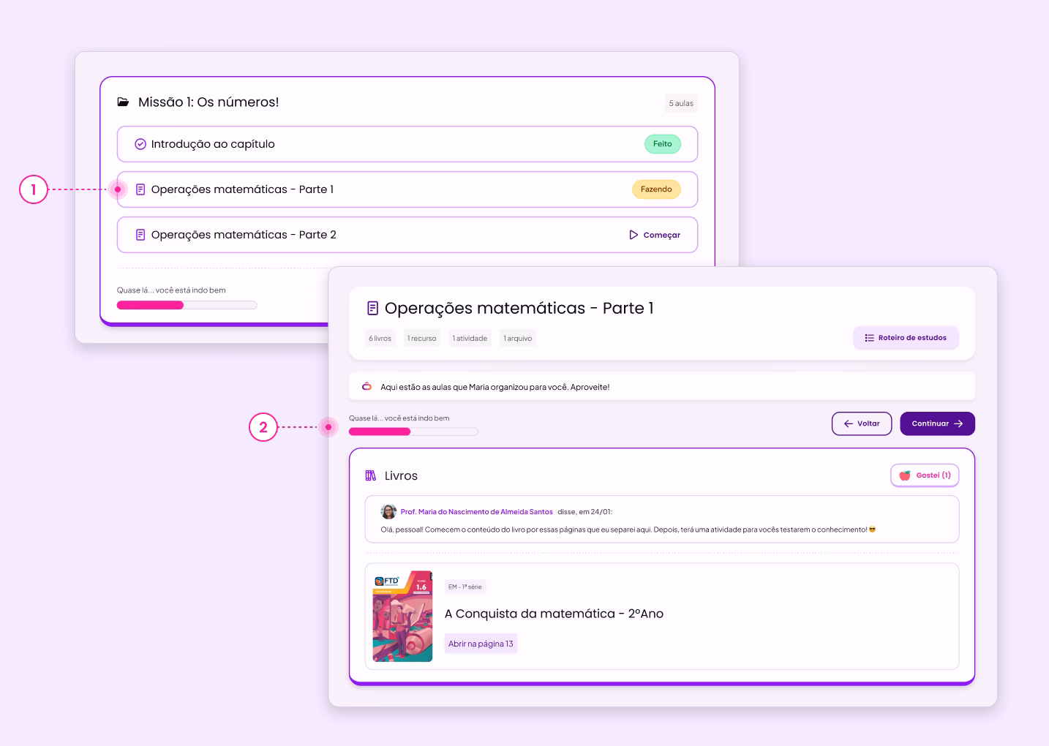Go back with the Voltar button
This screenshot has height=746, width=1049.
861,423
